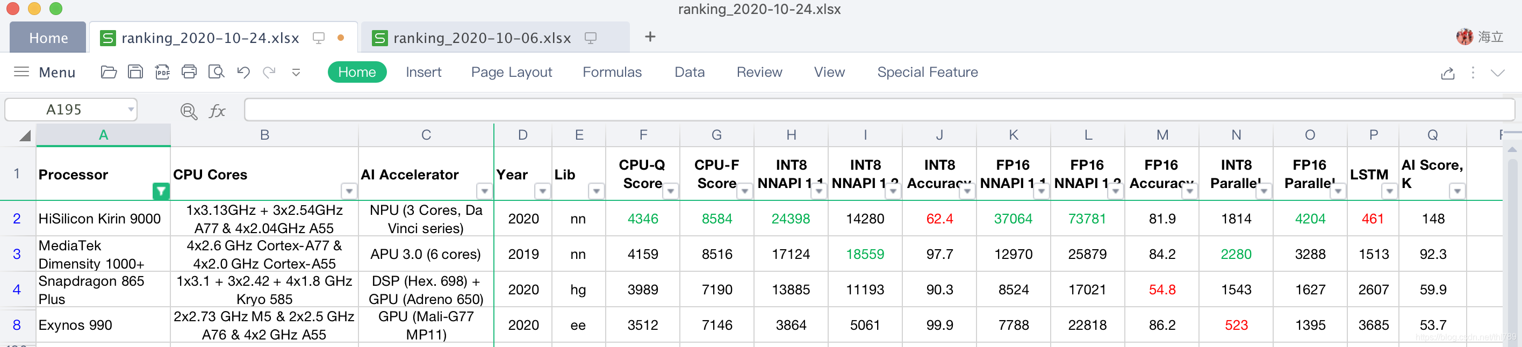1522x347 pixels.
Task: Select AI Score cell 92.3
Action: [1432, 254]
